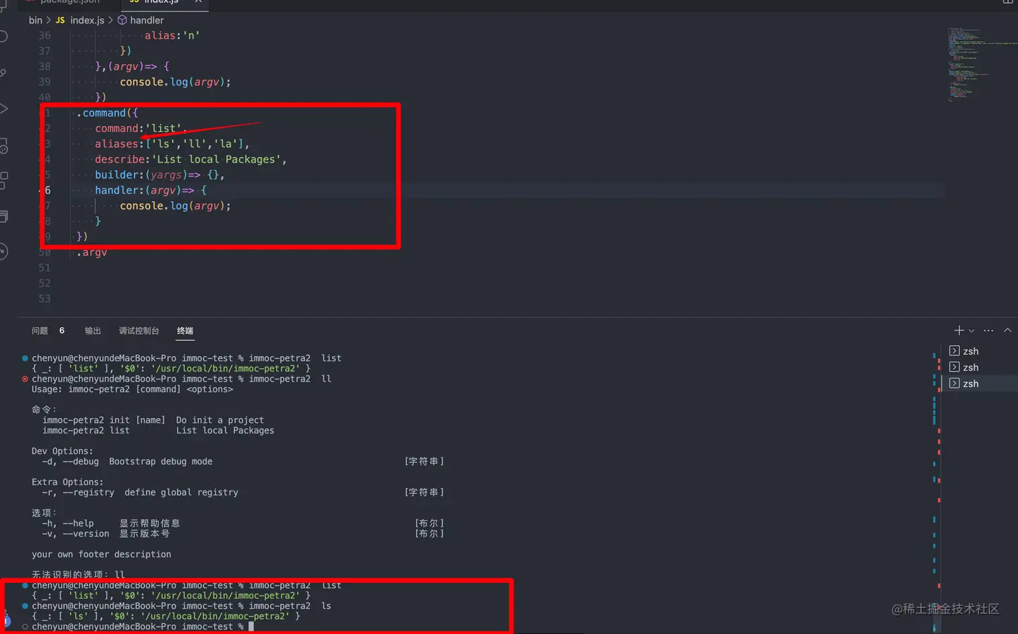Click the code minimap preview
Image resolution: width=1018 pixels, height=634 pixels.
982,64
